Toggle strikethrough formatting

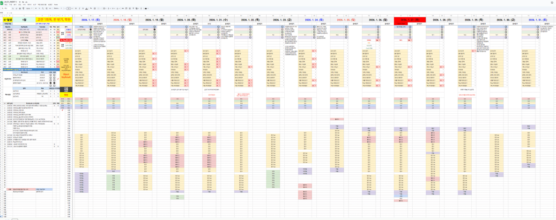click(x=83, y=8)
